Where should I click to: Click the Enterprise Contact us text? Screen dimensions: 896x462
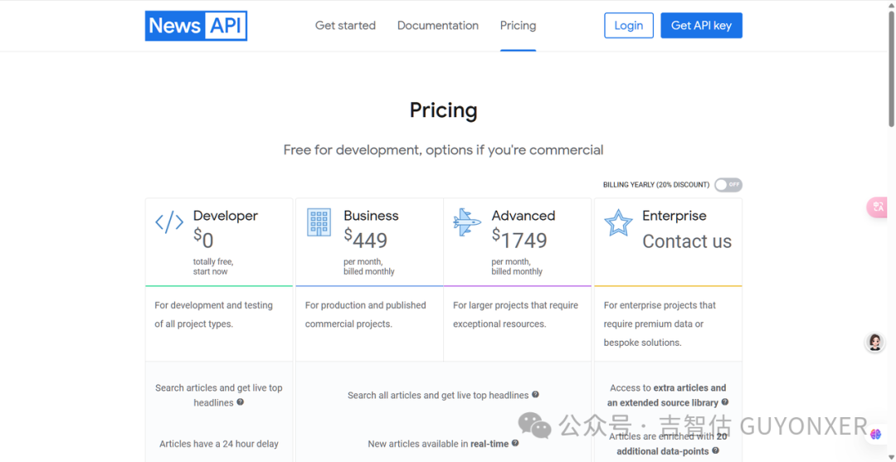[687, 241]
